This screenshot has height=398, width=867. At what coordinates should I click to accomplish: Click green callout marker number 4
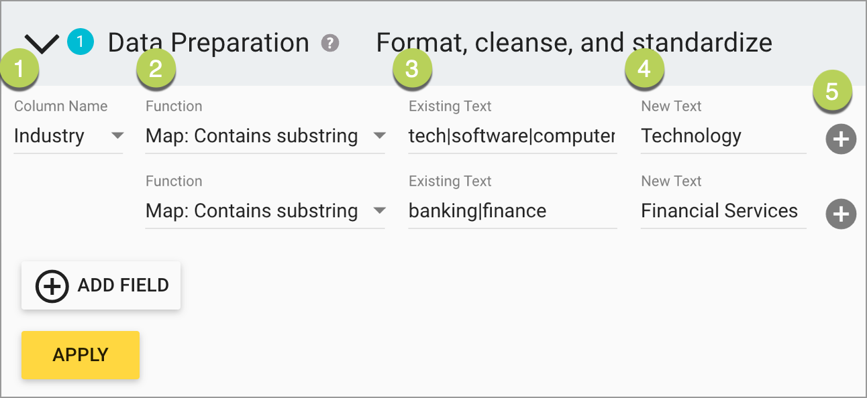pyautogui.click(x=644, y=69)
